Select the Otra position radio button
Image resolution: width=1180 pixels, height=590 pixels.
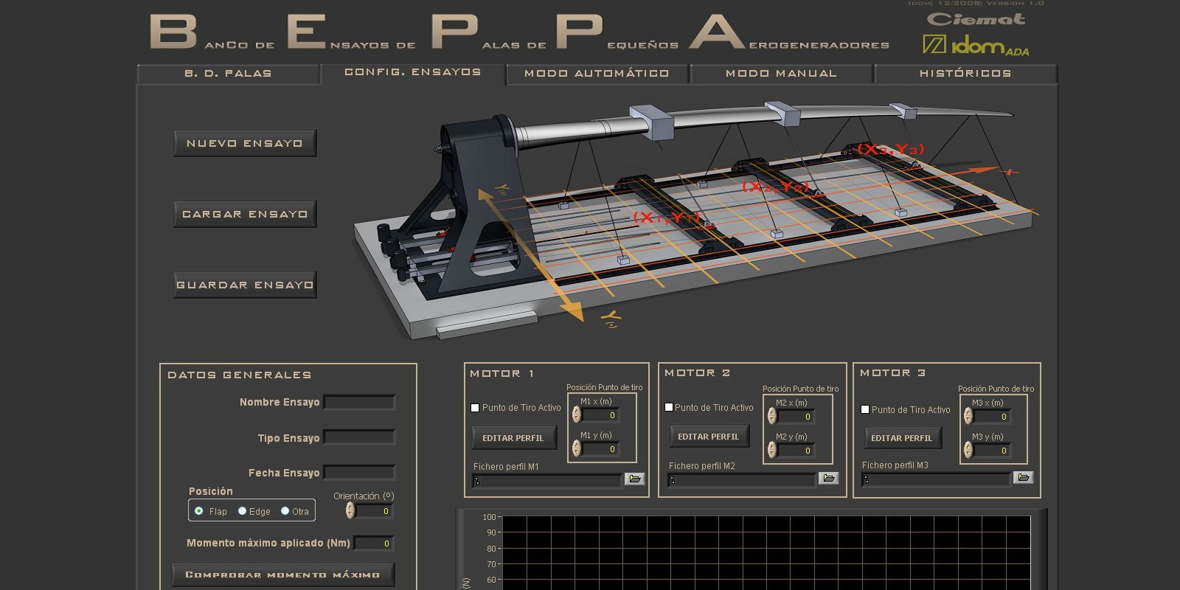pyautogui.click(x=285, y=510)
